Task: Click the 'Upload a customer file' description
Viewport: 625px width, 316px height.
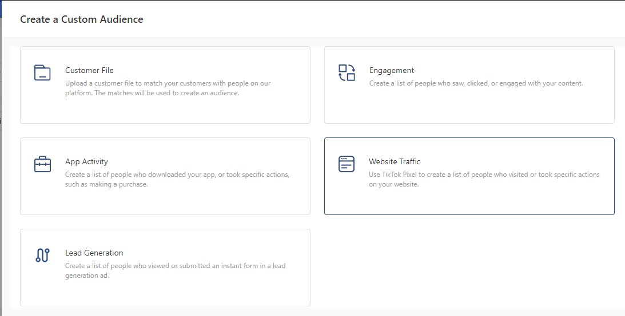Action: point(168,88)
